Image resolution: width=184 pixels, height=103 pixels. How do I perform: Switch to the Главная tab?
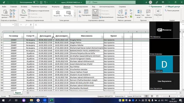pos(14,7)
